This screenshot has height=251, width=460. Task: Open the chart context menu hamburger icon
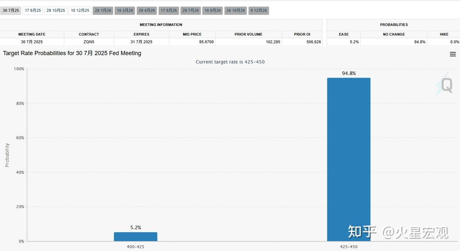[453, 54]
